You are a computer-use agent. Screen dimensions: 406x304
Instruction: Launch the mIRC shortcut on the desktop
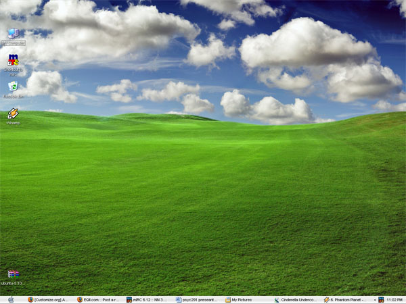tap(14, 65)
